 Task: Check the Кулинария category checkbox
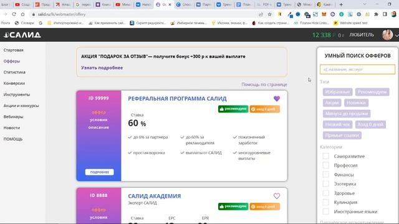point(325,202)
